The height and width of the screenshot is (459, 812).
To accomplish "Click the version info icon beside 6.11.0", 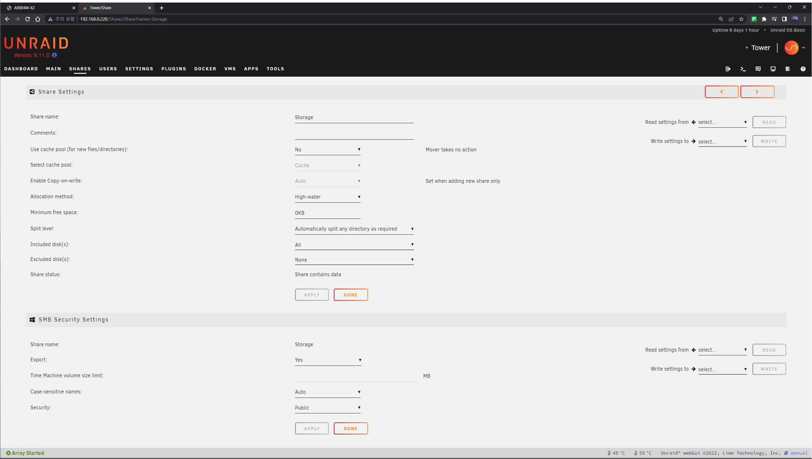I will pos(55,55).
